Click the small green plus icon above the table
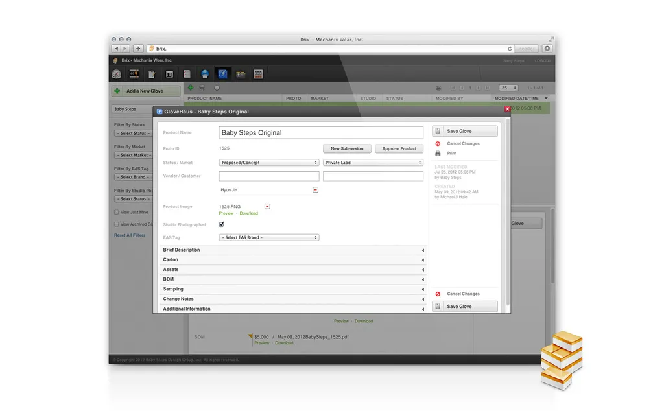The width and height of the screenshot is (664, 411). coord(191,88)
